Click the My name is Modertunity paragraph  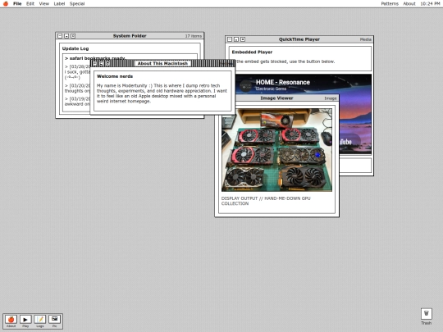tap(162, 93)
